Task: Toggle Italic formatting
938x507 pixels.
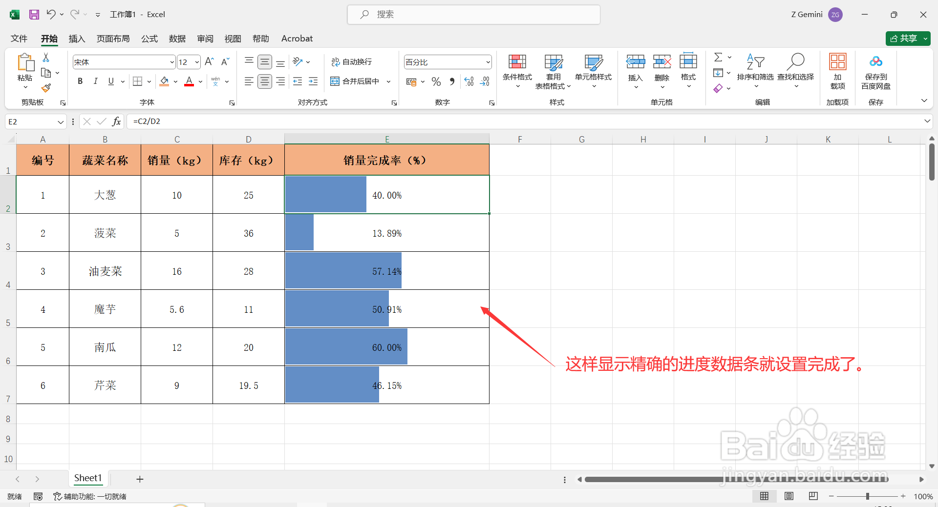Action: click(96, 81)
